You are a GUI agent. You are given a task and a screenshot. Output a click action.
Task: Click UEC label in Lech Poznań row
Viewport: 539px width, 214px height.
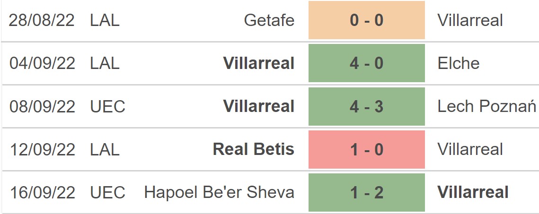107,107
